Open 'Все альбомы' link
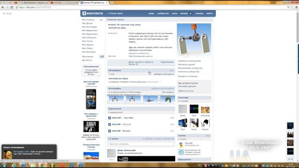 (x=168, y=92)
